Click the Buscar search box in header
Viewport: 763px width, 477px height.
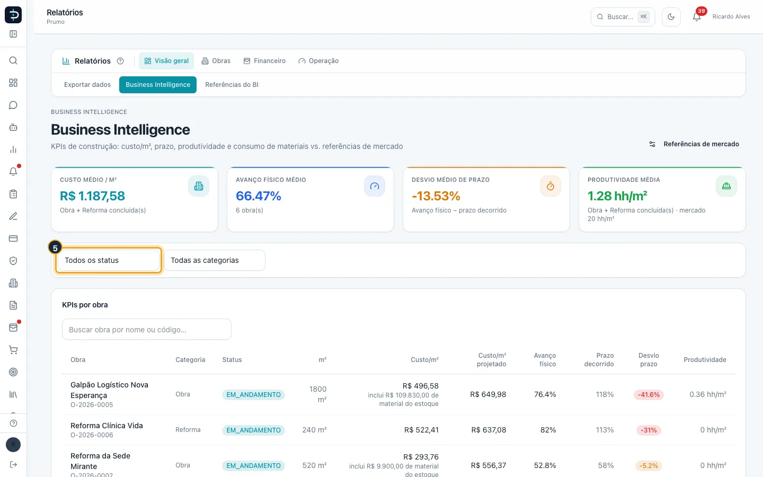(623, 17)
